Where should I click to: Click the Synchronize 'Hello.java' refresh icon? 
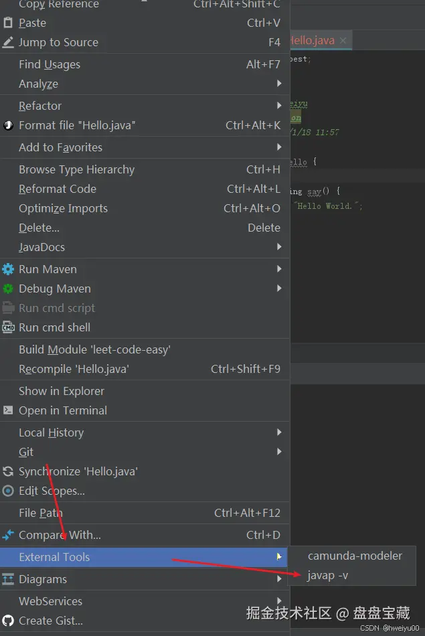[8, 471]
